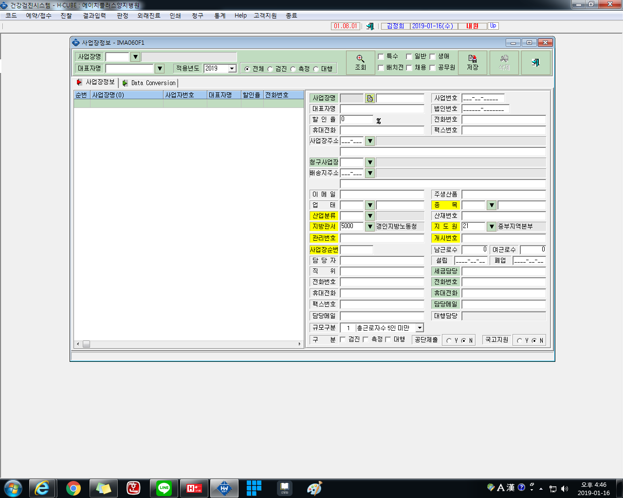Screen dimensions: 623x498
Task: Click the exit icon in top status bar
Action: [370, 26]
